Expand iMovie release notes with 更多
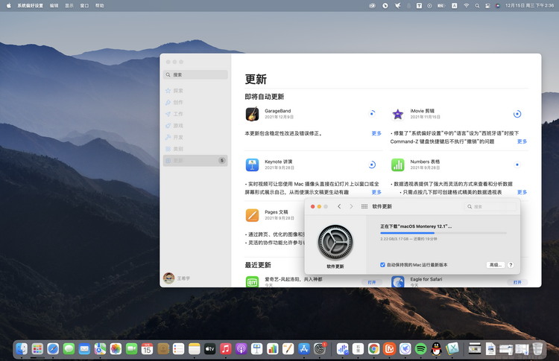The height and width of the screenshot is (361, 559). [x=522, y=141]
